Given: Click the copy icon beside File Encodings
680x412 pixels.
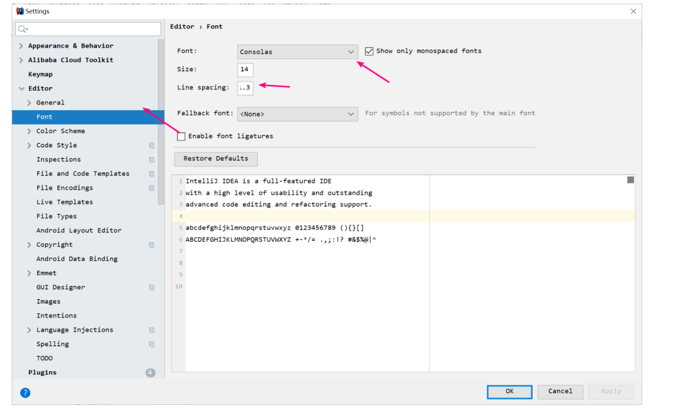Looking at the screenshot, I should [x=151, y=188].
